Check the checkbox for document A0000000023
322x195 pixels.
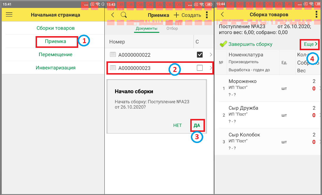(x=200, y=68)
